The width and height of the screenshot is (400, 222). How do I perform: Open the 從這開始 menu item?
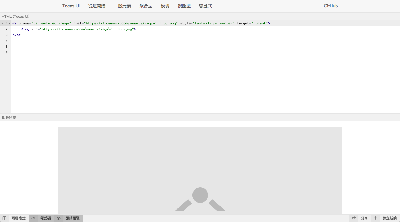[97, 6]
